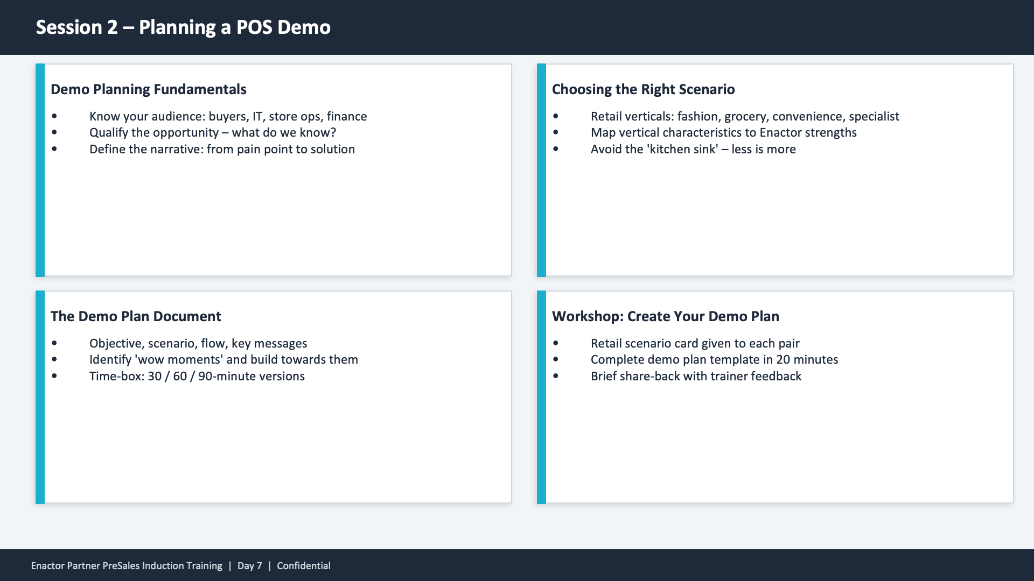This screenshot has width=1034, height=581.
Task: Click the bullet marker beside 'Objective, scenario, flow'
Action: coord(54,343)
